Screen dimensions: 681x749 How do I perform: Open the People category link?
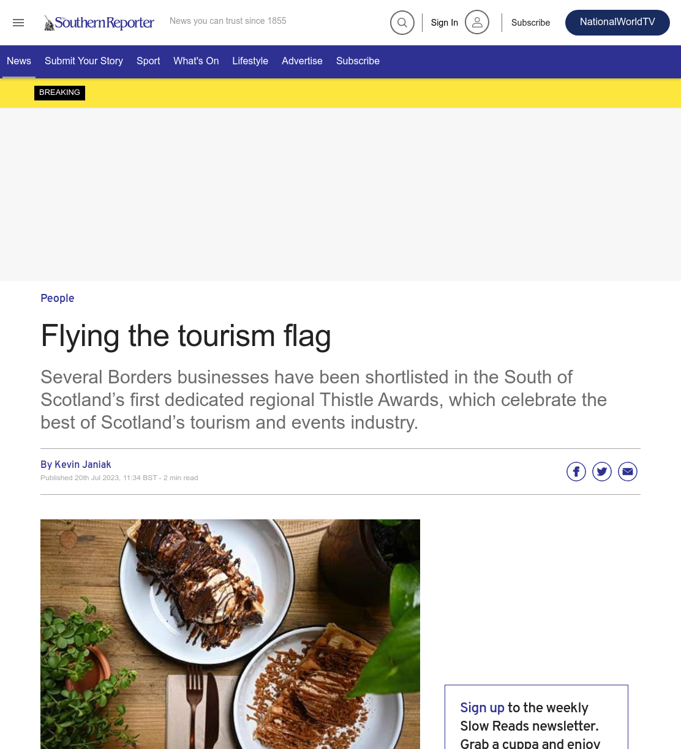57,298
